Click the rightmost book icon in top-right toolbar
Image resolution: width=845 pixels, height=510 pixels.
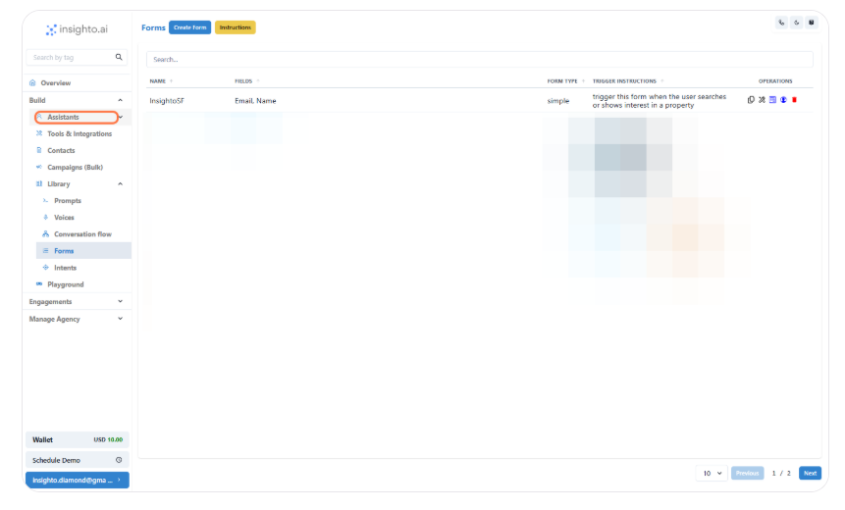[x=812, y=23]
